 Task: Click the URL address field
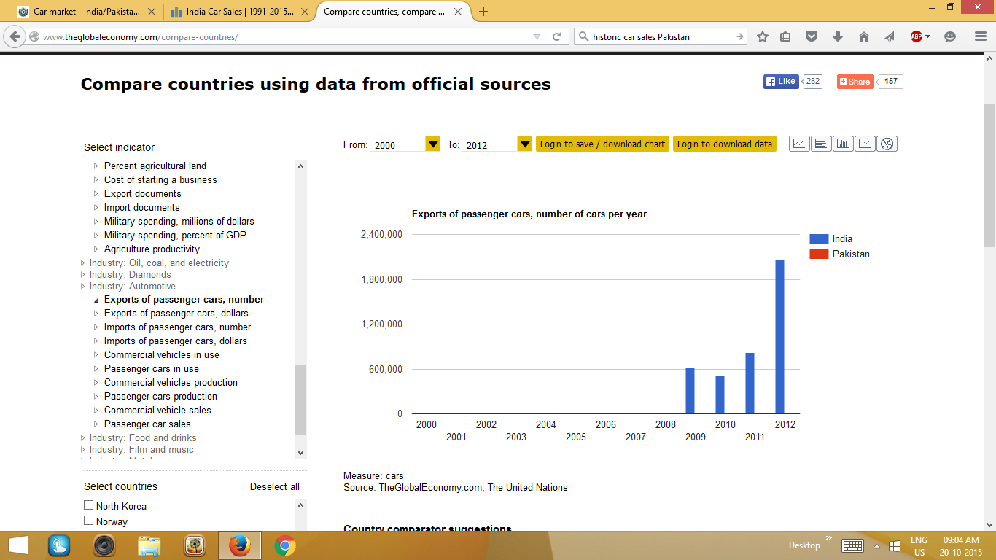pyautogui.click(x=286, y=36)
